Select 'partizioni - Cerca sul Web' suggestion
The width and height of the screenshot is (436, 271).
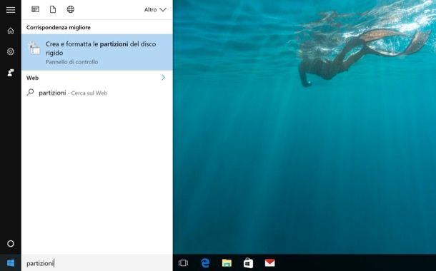point(97,93)
